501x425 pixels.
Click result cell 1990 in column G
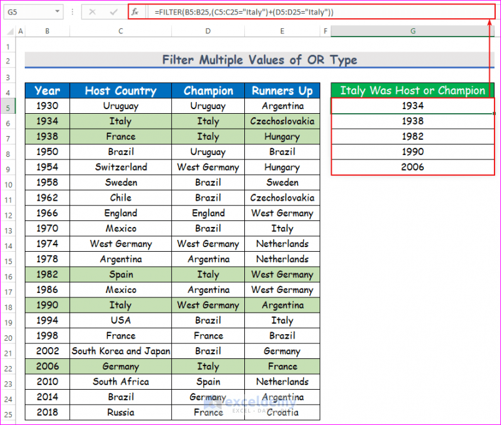[x=413, y=152]
